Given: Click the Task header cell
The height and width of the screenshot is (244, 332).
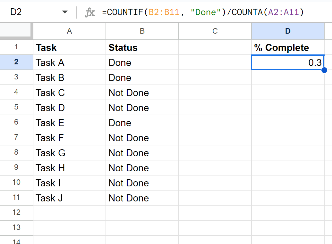Looking at the screenshot, I should pos(70,47).
